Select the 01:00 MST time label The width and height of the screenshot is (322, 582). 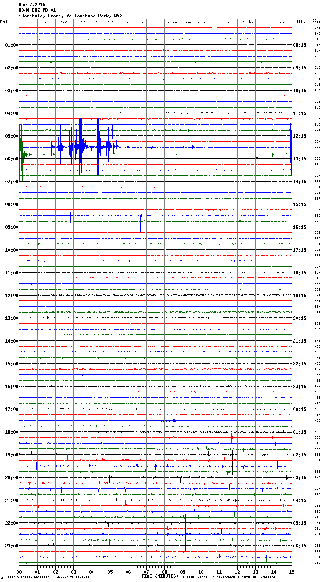[x=12, y=45]
